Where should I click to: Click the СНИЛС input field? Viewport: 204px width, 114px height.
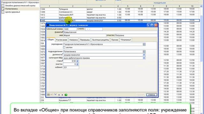point(94,29)
